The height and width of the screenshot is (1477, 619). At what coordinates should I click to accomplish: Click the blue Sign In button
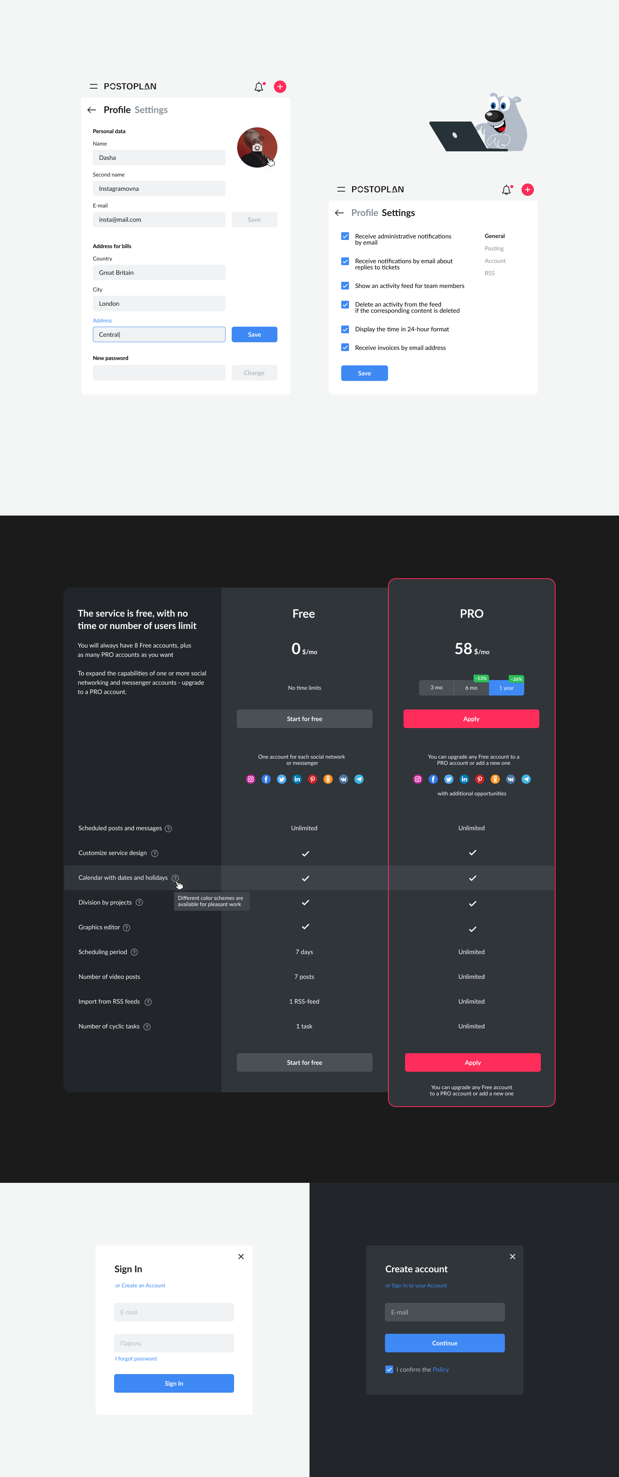coord(174,1384)
